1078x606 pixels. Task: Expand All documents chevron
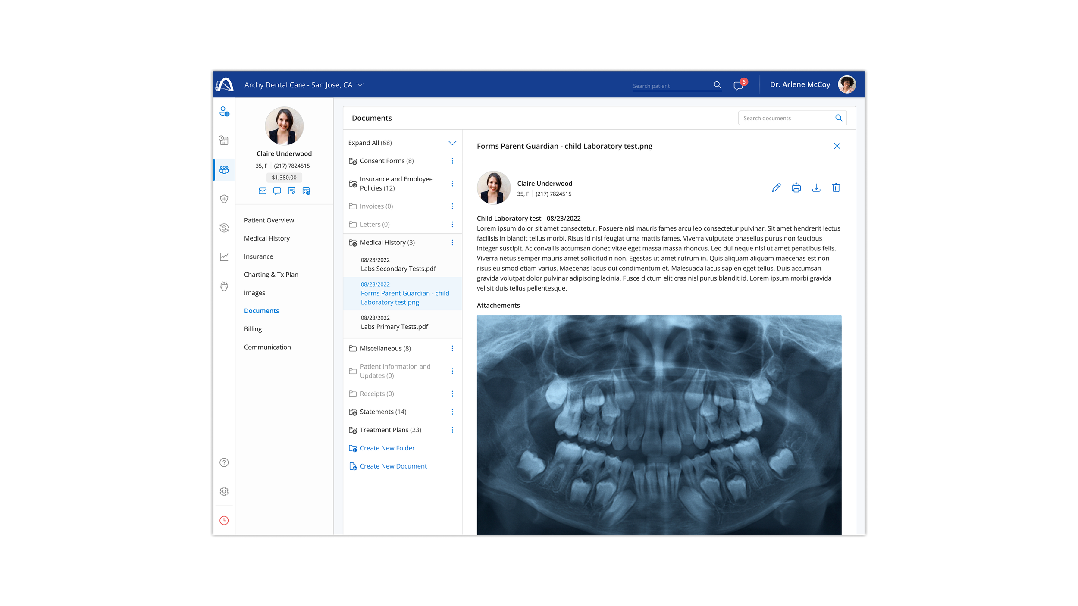coord(452,143)
